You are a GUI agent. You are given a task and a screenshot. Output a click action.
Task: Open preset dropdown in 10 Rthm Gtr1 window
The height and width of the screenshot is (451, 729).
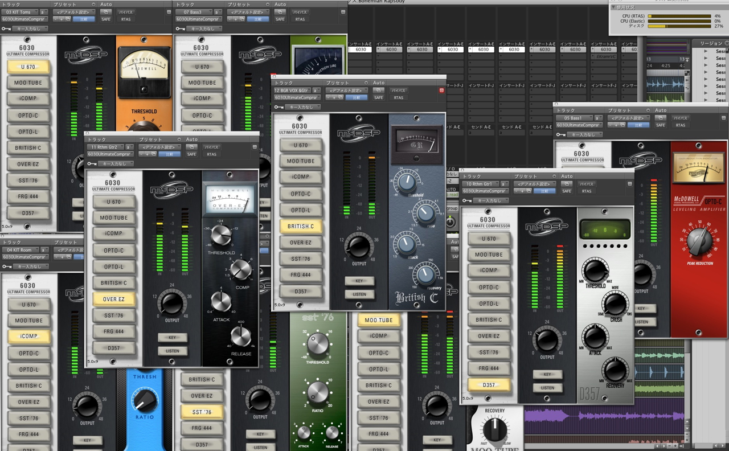pos(535,184)
